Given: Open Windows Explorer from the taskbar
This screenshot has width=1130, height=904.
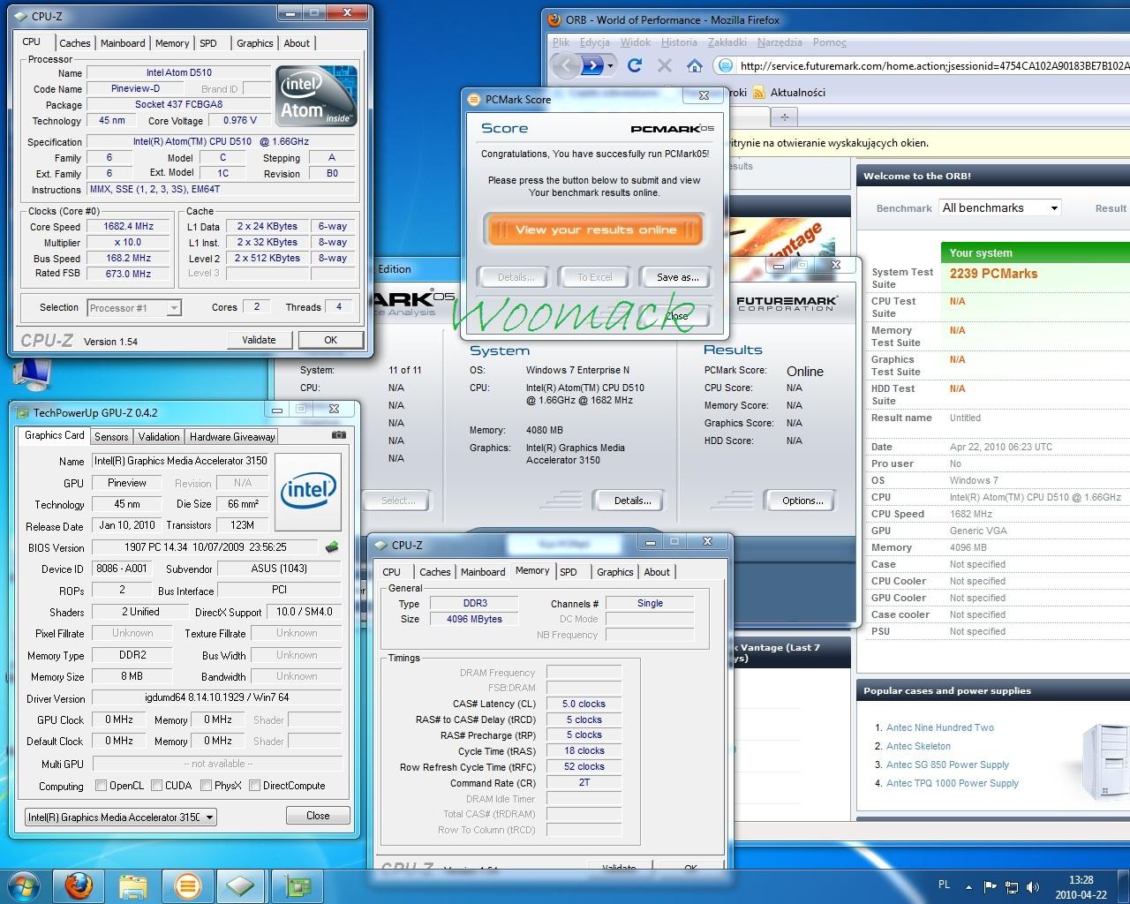Looking at the screenshot, I should pos(133,885).
